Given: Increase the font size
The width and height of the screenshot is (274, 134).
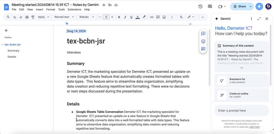Looking at the screenshot, I should point(112,17).
